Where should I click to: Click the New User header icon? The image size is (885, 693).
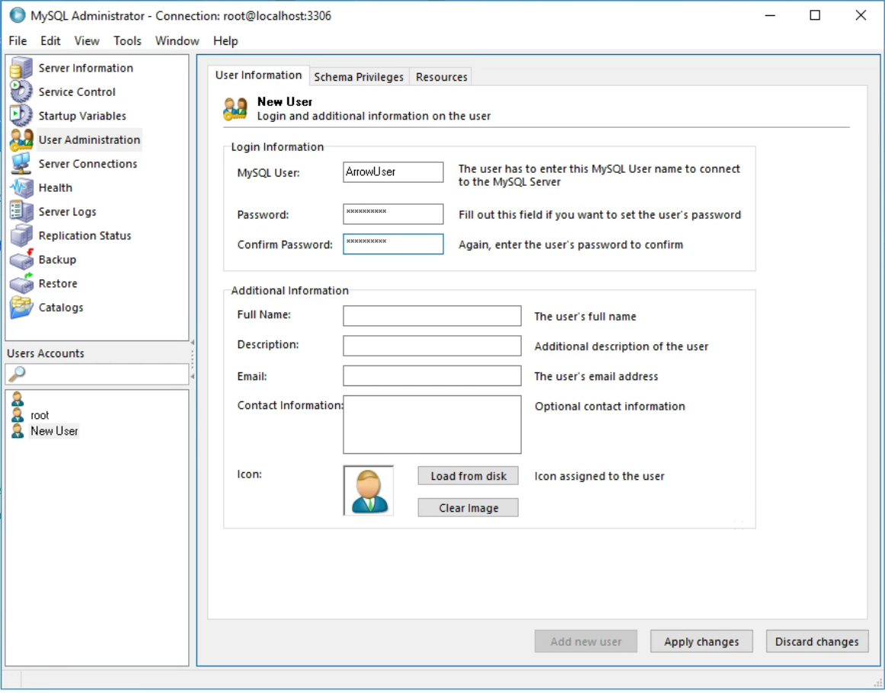point(235,108)
